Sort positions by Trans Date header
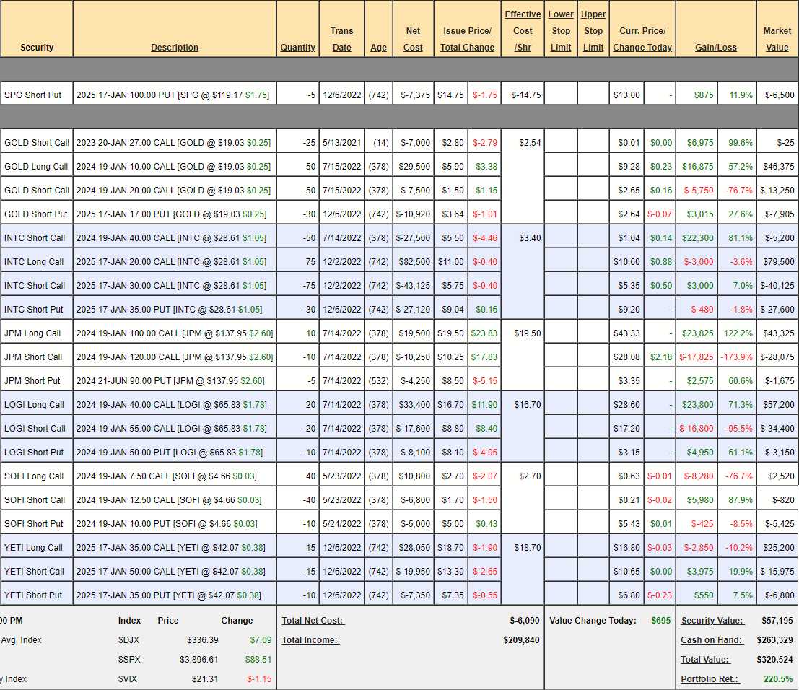This screenshot has height=690, width=799. point(341,39)
